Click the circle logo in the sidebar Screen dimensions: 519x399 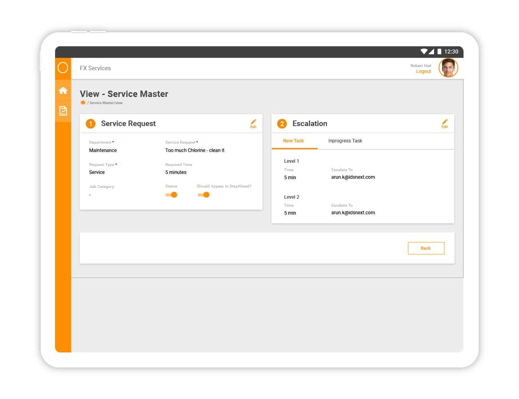pyautogui.click(x=63, y=68)
